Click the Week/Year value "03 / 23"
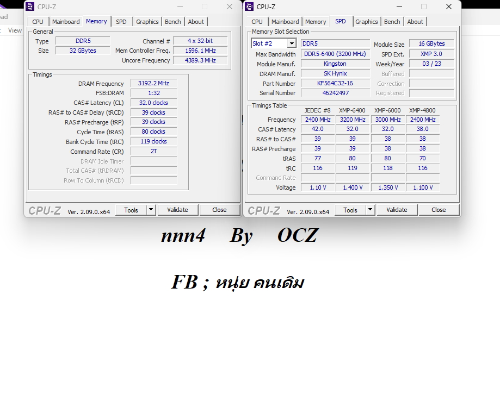The width and height of the screenshot is (500, 413). 431,64
